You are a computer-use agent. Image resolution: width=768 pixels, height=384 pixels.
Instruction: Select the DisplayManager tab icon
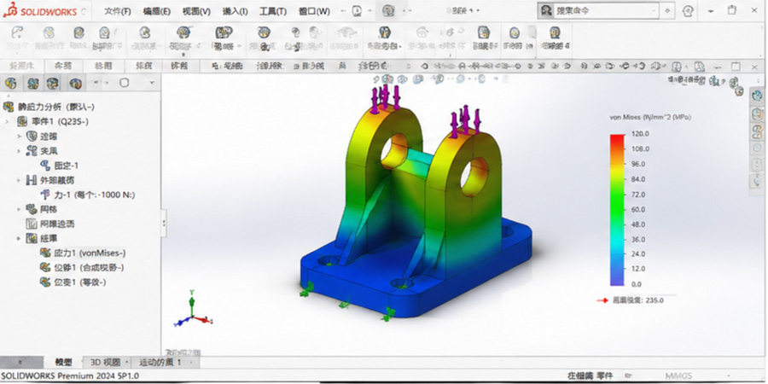75,84
